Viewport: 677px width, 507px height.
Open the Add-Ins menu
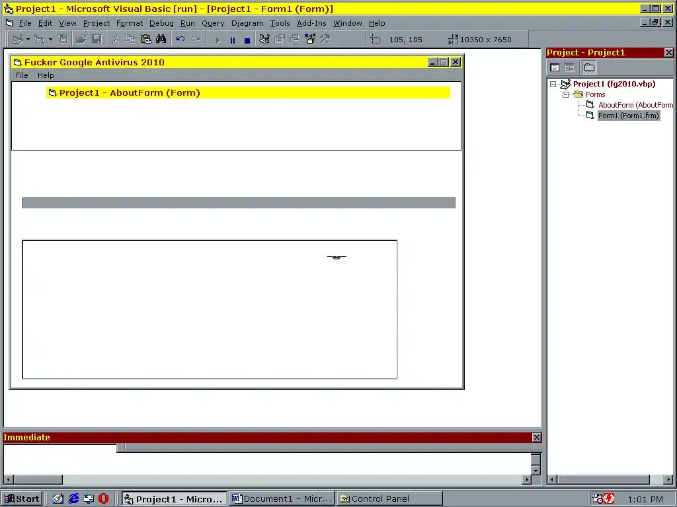(311, 23)
